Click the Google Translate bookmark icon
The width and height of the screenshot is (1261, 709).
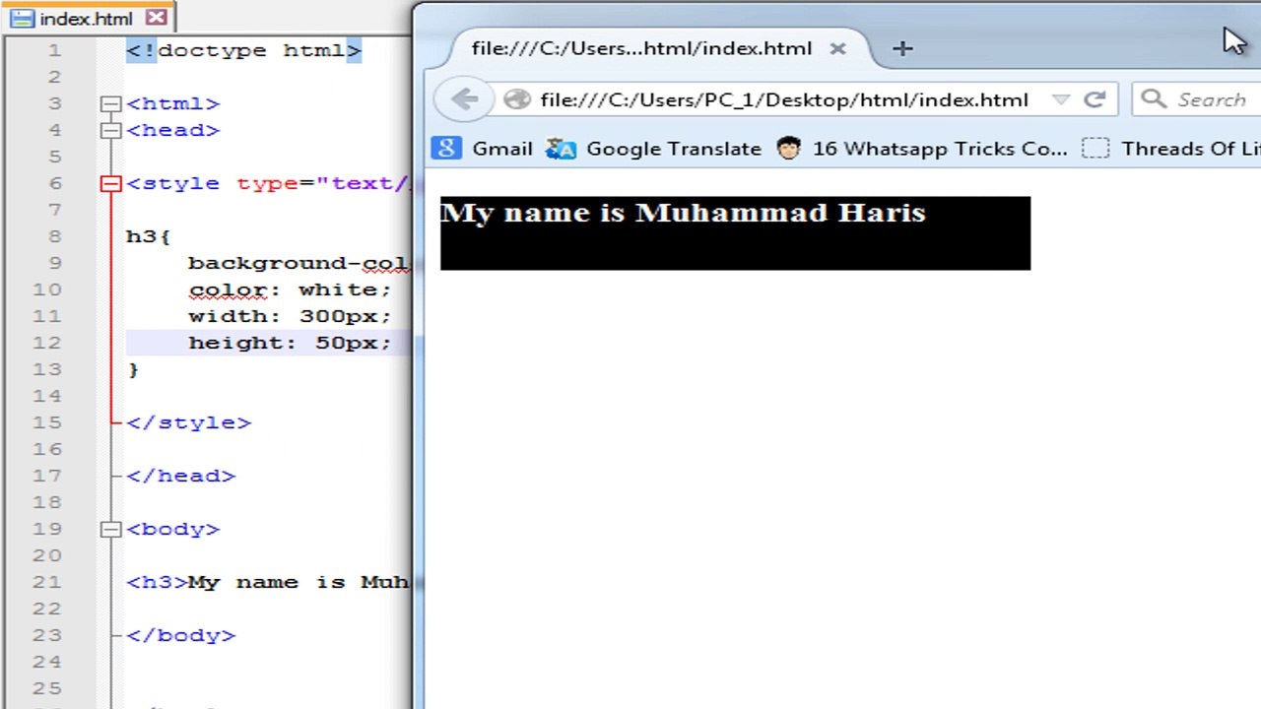(x=561, y=149)
